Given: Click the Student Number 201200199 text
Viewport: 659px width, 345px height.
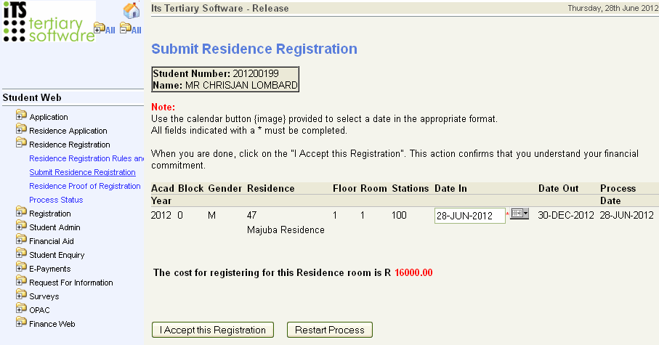Looking at the screenshot, I should (216, 73).
